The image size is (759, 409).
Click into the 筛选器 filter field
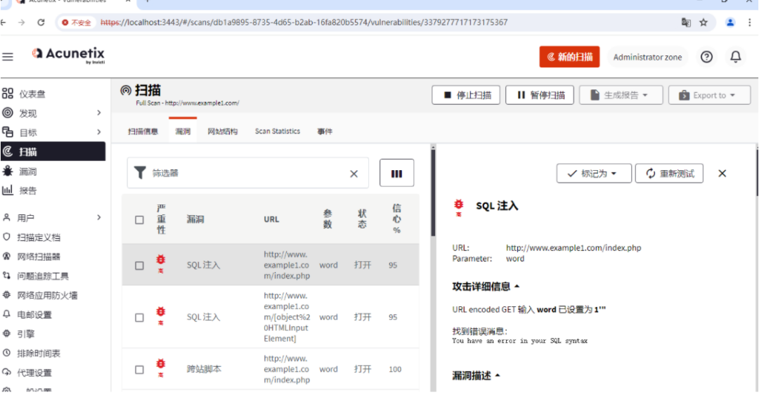(247, 173)
